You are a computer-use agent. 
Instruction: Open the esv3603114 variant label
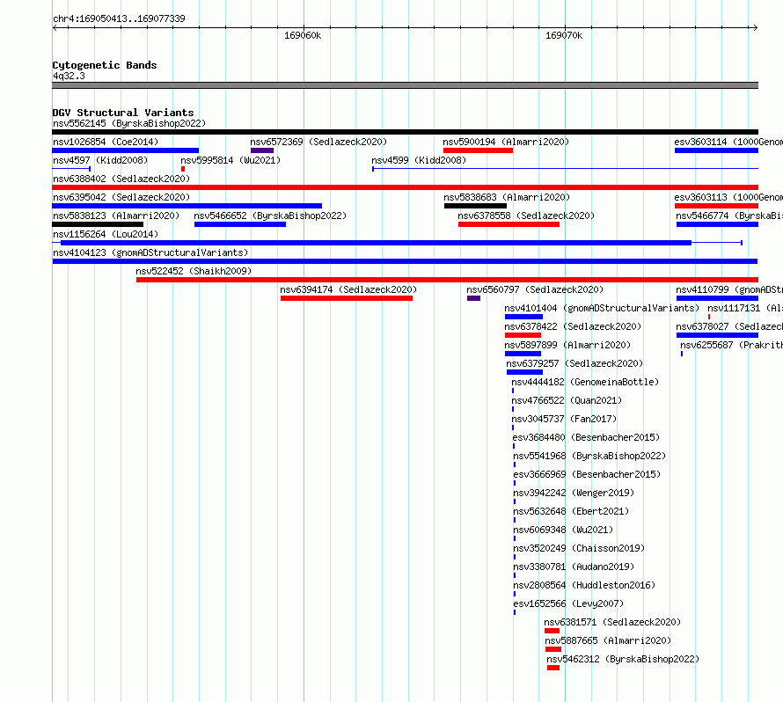point(728,142)
